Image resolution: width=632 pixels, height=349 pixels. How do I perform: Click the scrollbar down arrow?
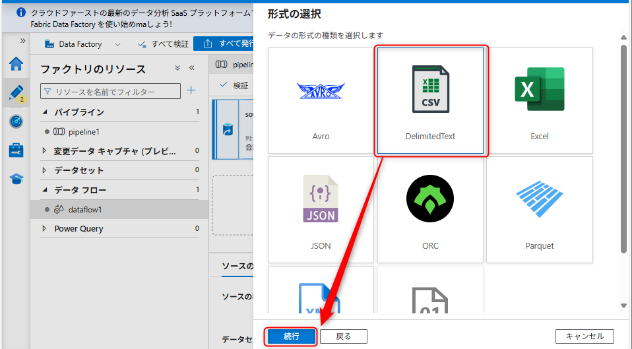click(623, 306)
